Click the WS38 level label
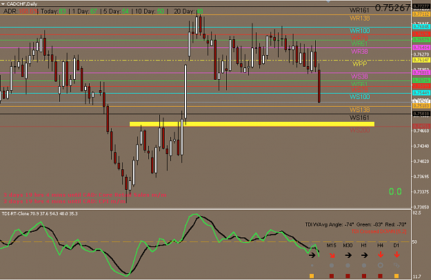The height and width of the screenshot is (280, 431). point(359,76)
